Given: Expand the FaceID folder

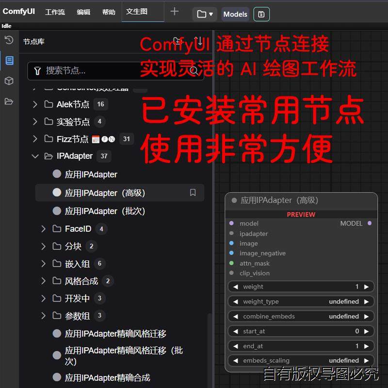Looking at the screenshot, I should tap(43, 229).
